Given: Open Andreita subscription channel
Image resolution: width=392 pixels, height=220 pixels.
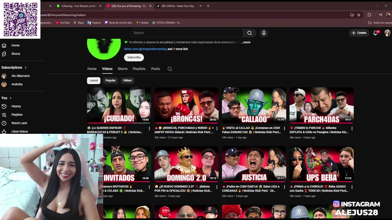Looking at the screenshot, I should pyautogui.click(x=17, y=84).
